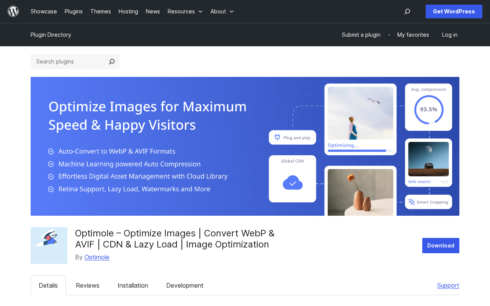Focus the Search plugins input field

click(68, 62)
